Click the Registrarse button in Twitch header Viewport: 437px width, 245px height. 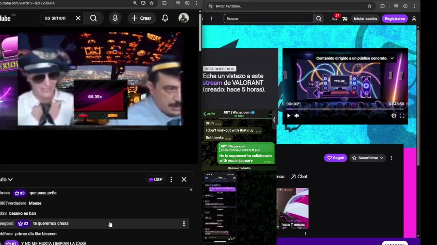click(x=395, y=19)
